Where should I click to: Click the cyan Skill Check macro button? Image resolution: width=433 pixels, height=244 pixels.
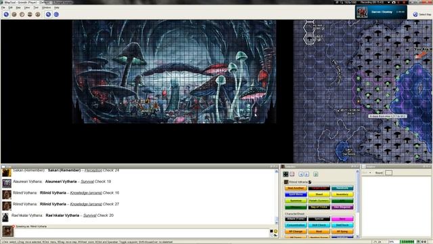[319, 225]
